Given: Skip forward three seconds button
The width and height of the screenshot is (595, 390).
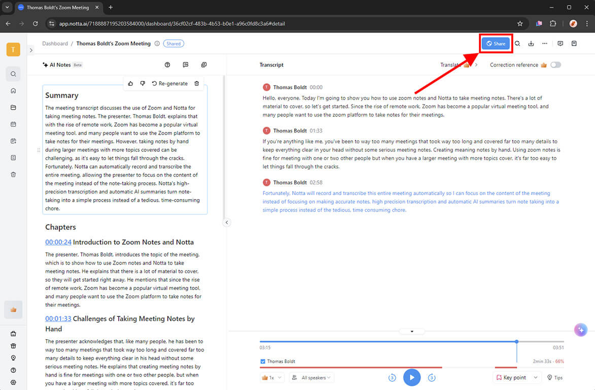Looking at the screenshot, I should (432, 378).
